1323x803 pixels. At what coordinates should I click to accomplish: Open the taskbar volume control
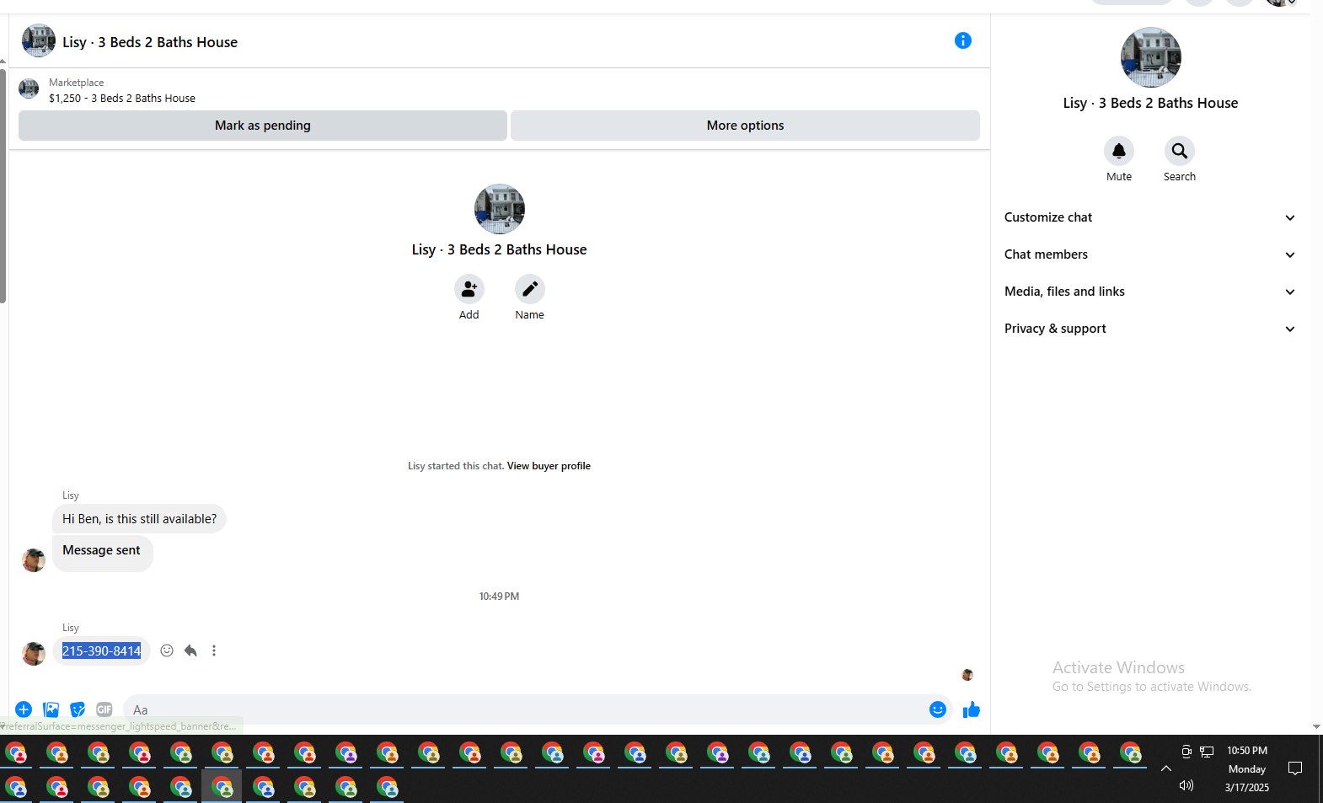[x=1186, y=785]
